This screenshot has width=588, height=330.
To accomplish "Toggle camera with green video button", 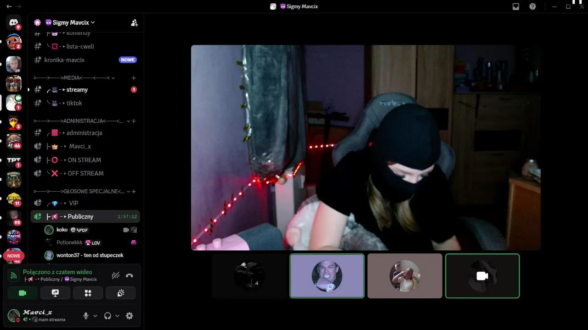I will 23,293.
